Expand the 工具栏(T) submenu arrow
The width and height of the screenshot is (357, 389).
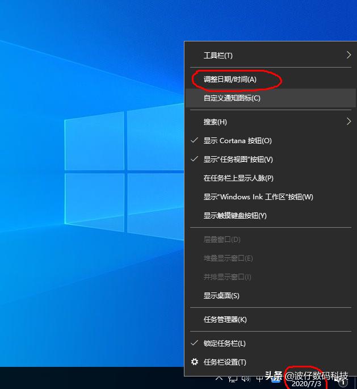(349, 55)
